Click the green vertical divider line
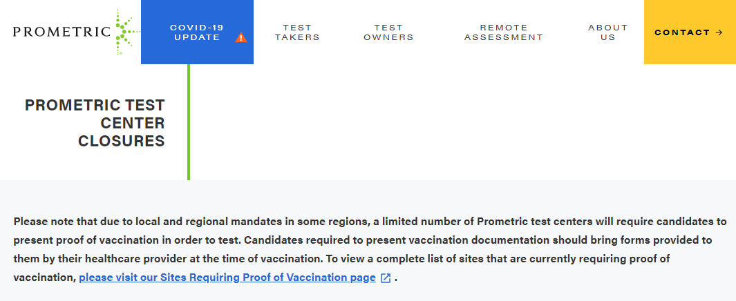This screenshot has width=736, height=301. (x=188, y=124)
